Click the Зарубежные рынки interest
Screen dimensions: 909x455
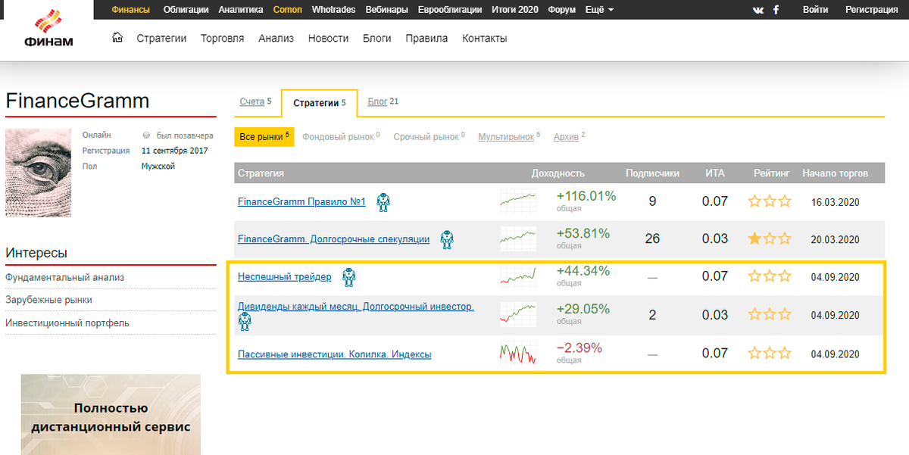click(48, 300)
